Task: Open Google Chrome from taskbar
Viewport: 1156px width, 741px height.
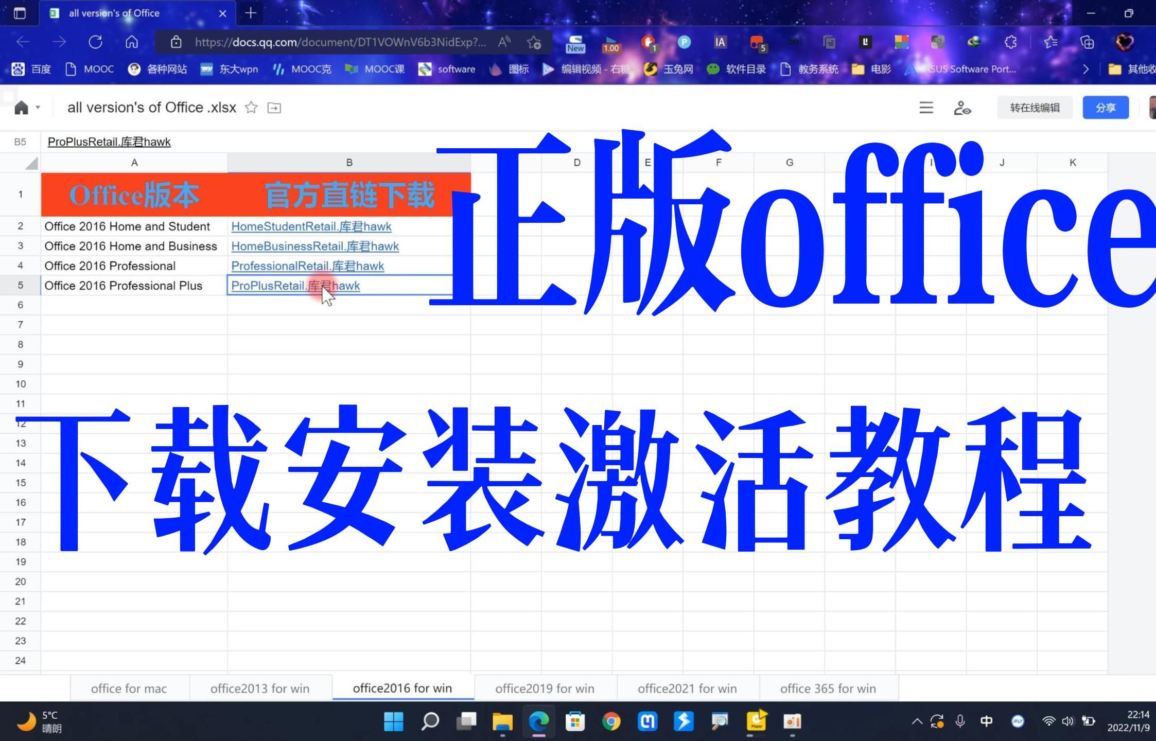Action: pos(611,721)
